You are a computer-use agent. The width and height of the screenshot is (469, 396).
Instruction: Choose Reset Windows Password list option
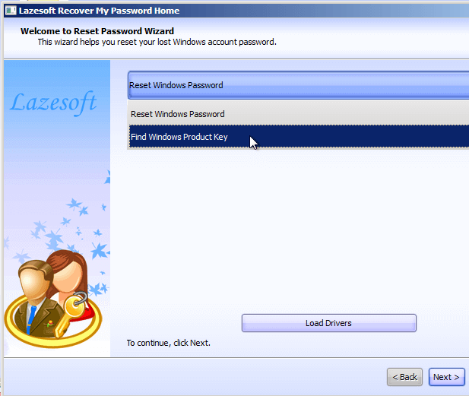click(x=299, y=114)
